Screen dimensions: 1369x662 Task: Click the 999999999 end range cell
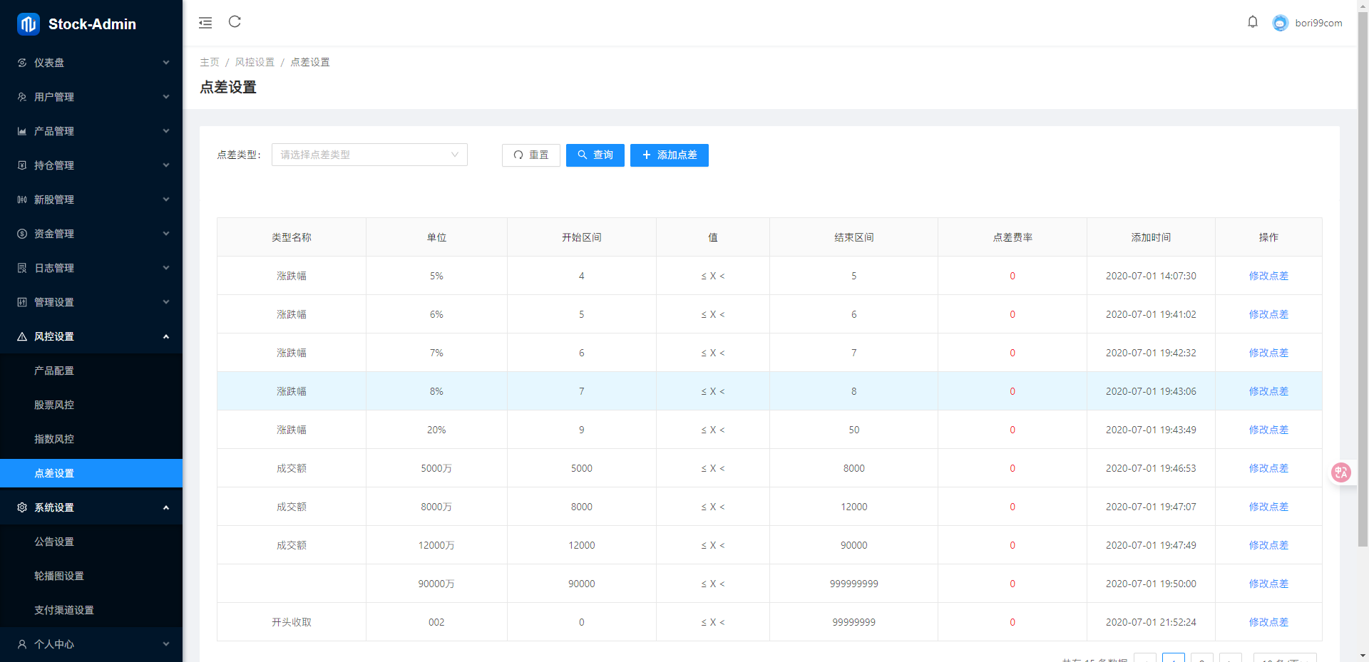853,584
